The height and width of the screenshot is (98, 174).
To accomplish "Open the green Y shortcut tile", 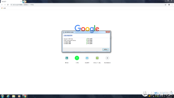I will 77,58.
